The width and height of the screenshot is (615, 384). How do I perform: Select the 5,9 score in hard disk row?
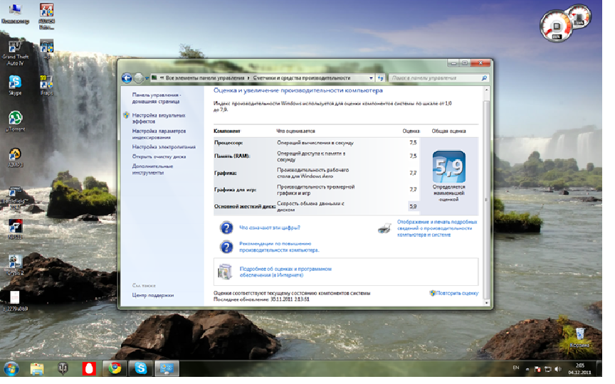[x=413, y=206]
